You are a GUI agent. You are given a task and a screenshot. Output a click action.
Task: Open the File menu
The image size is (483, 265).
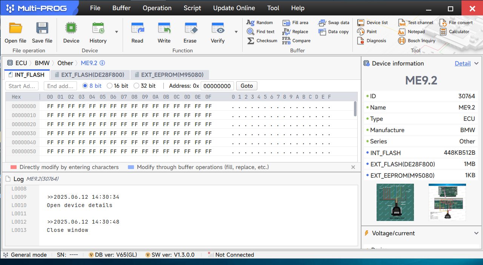pos(95,8)
